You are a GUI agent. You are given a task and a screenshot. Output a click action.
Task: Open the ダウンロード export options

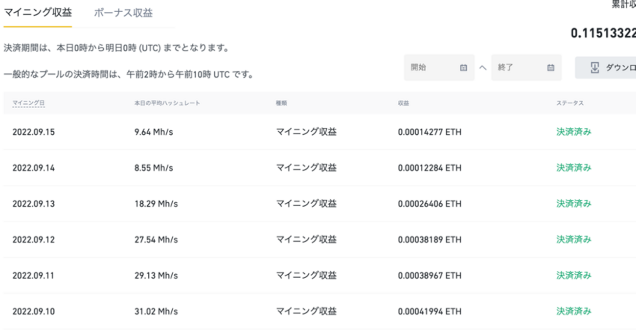[612, 67]
